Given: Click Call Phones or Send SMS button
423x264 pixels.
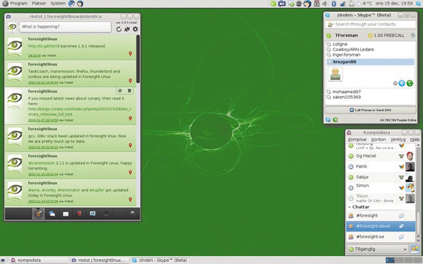Looking at the screenshot, I should coord(370,110).
